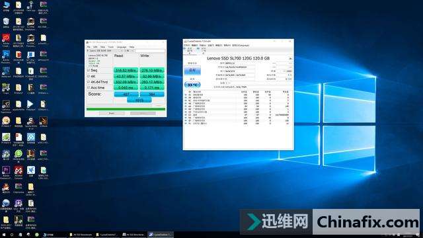Toggle the 4K-64Thrd test checkbox
This screenshot has height=238, width=423.
[x=89, y=82]
